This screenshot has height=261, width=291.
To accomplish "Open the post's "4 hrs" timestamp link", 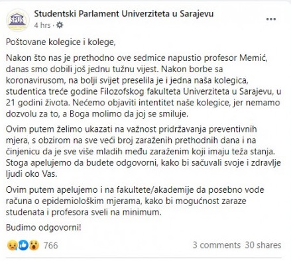I will 42,25.
